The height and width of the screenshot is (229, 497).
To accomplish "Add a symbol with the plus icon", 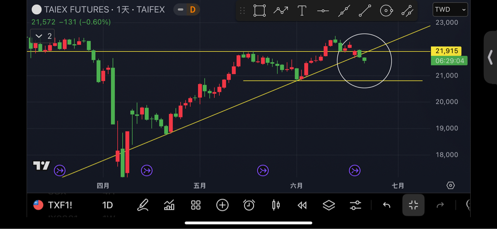I will click(x=222, y=205).
